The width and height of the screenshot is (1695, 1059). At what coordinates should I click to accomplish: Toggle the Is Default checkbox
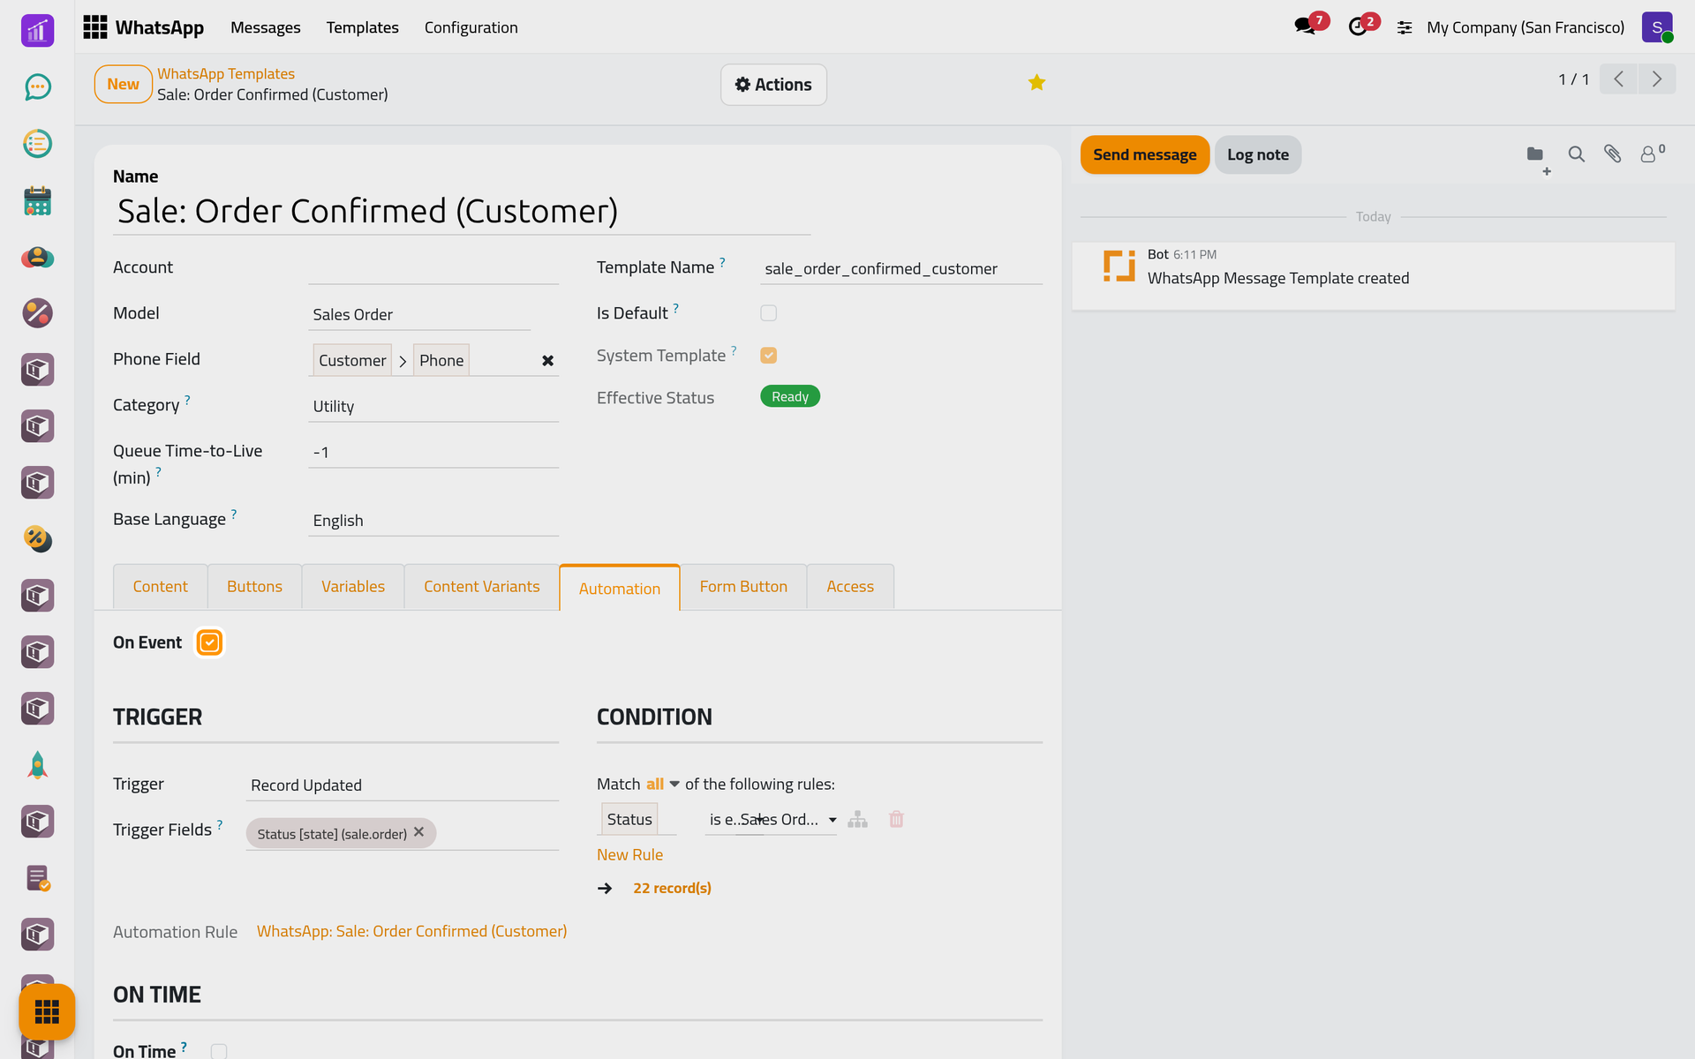pyautogui.click(x=768, y=312)
